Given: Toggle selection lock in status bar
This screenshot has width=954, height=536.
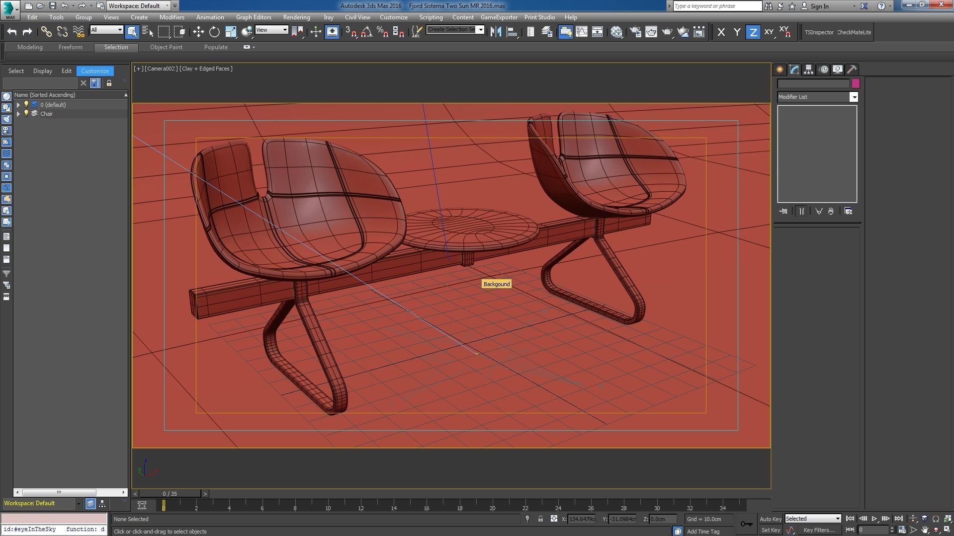Looking at the screenshot, I should (540, 519).
